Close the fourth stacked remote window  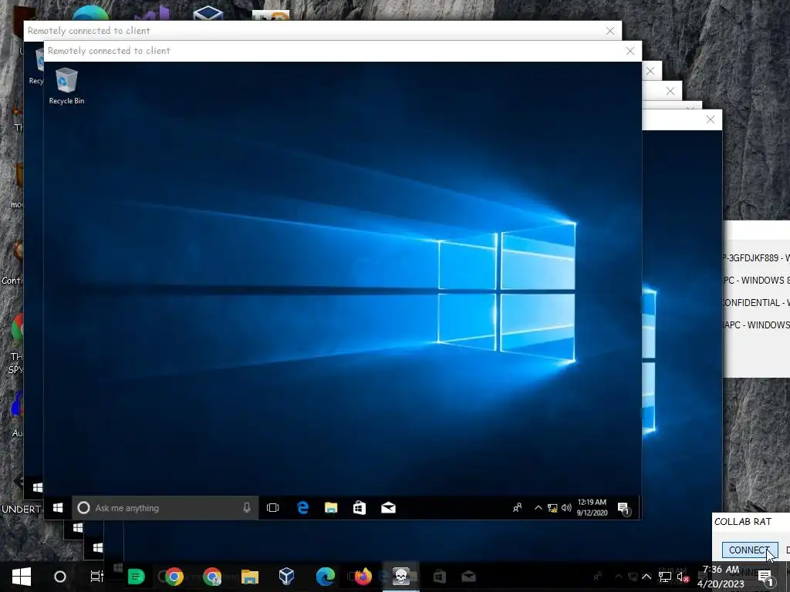point(670,91)
